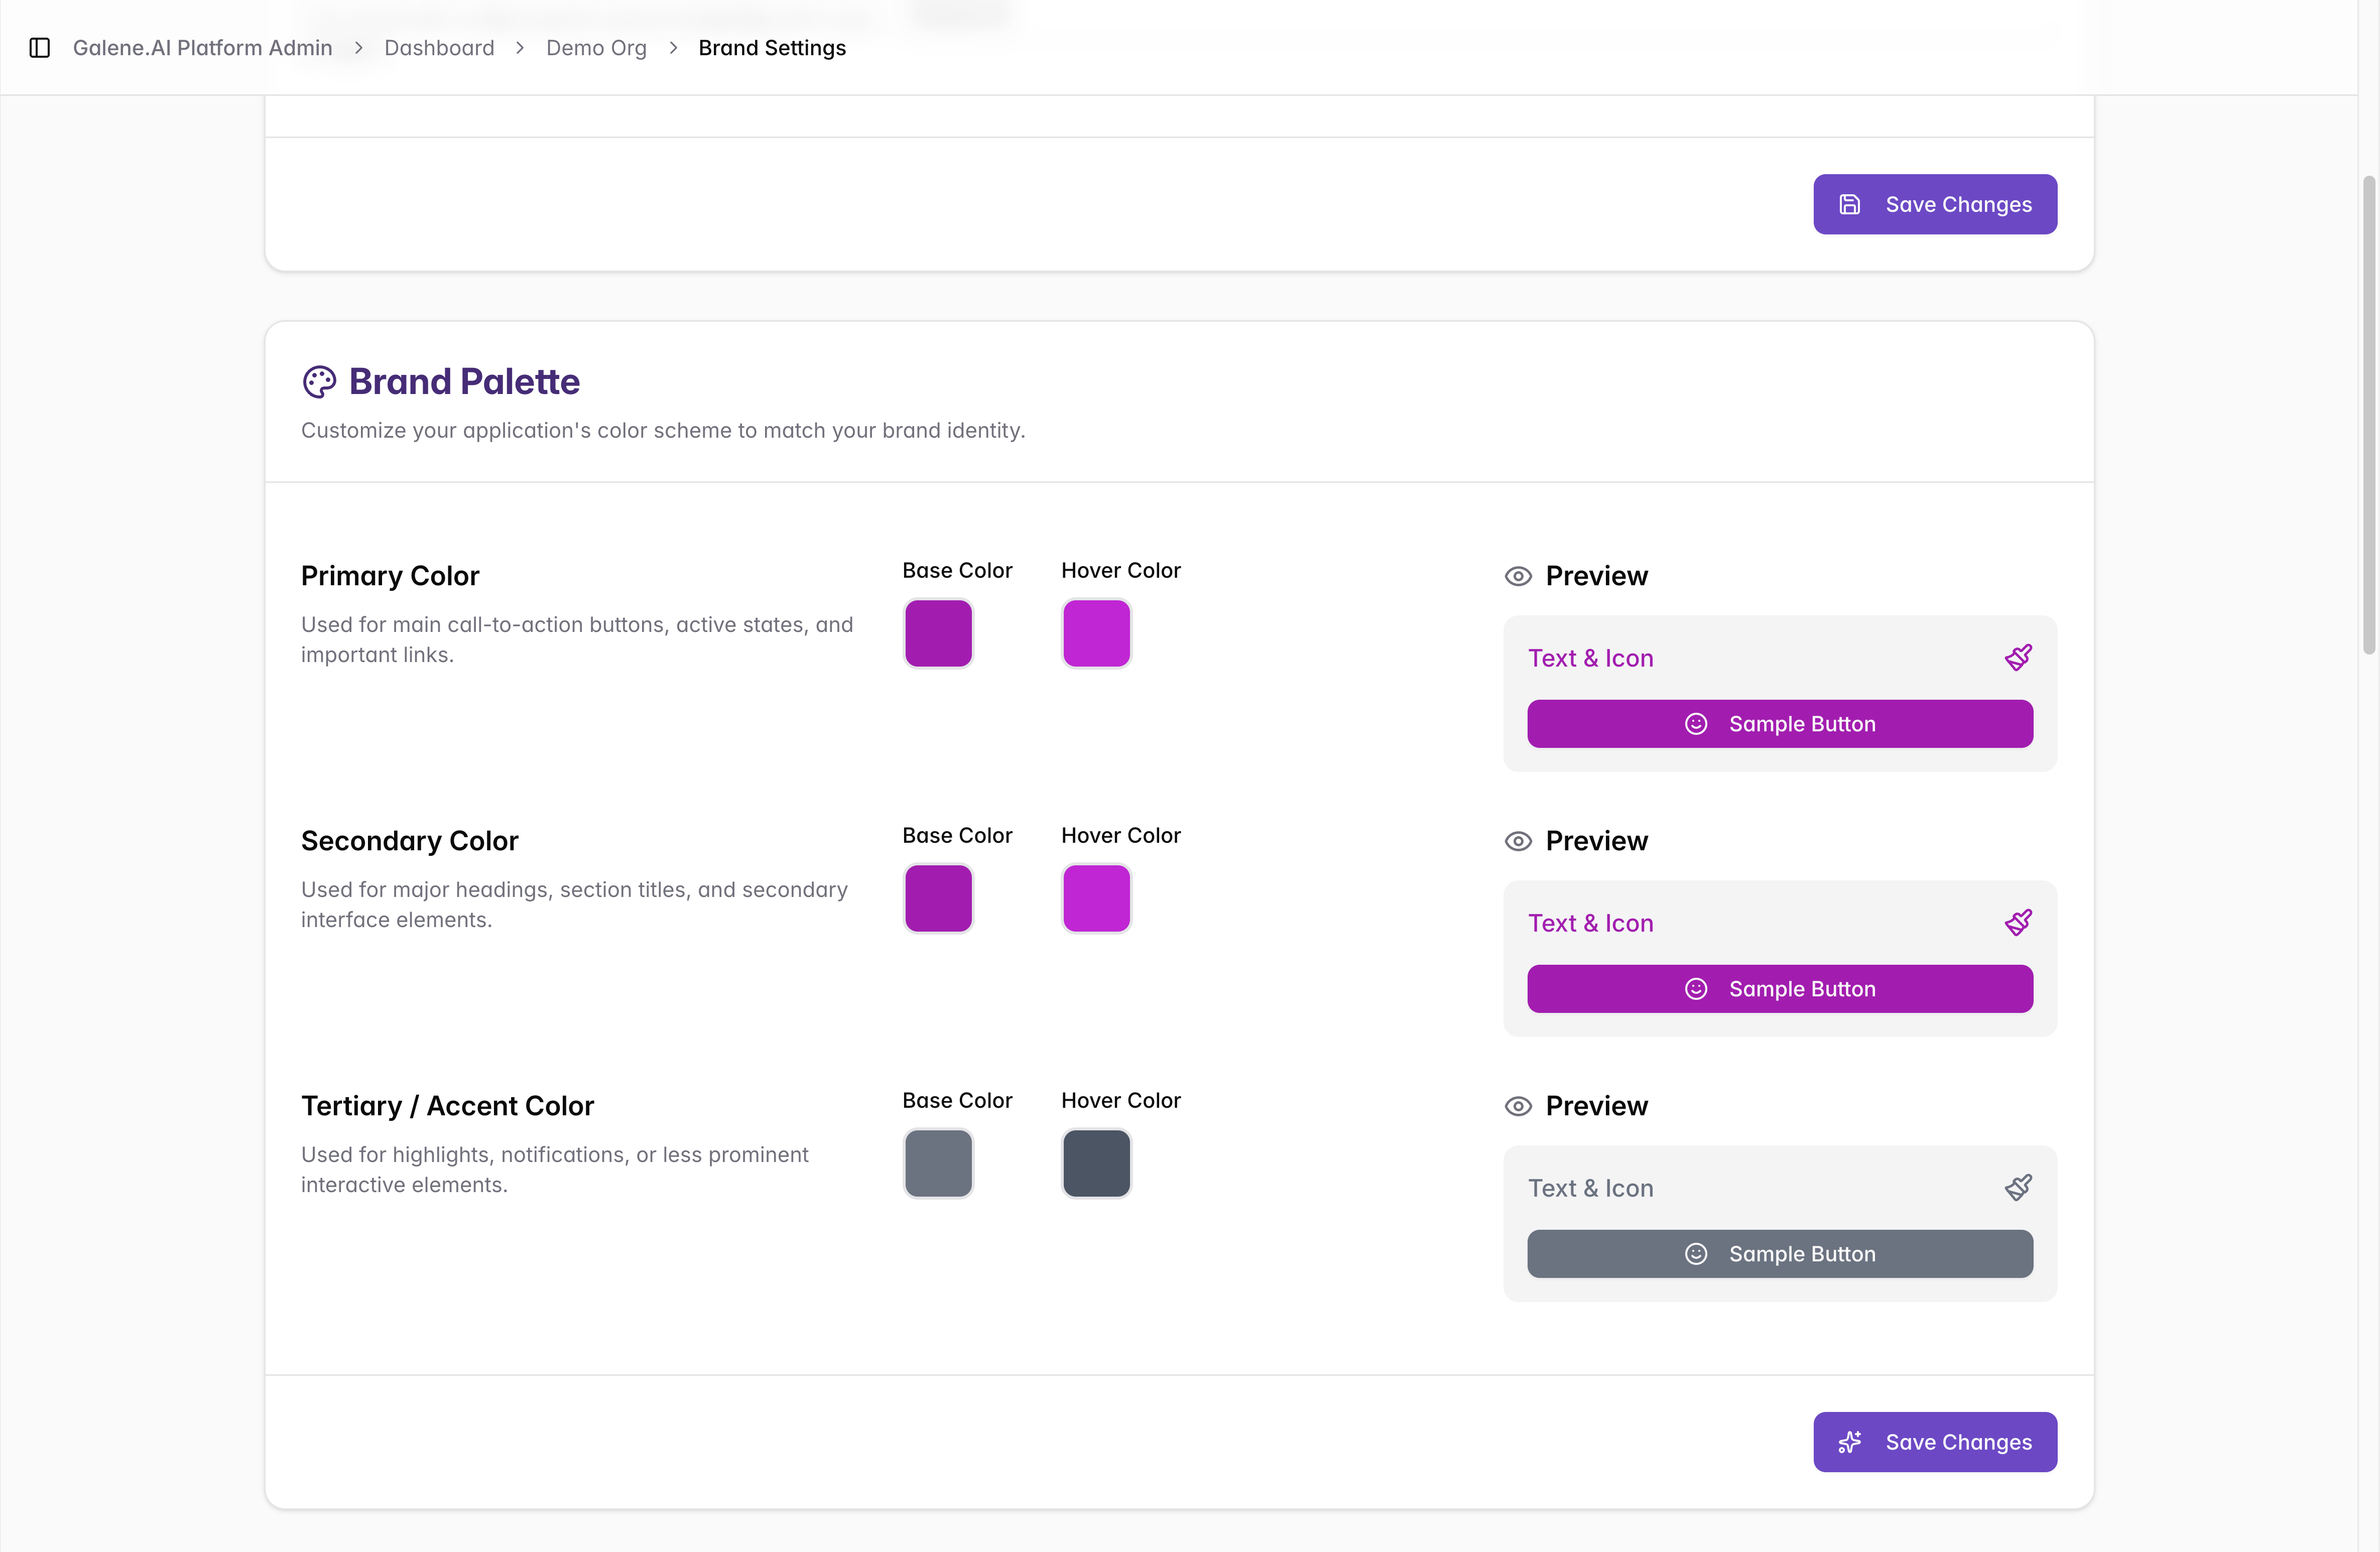Image resolution: width=2380 pixels, height=1552 pixels.
Task: Click the paintbrush icon in Tertiary preview
Action: tap(2018, 1187)
